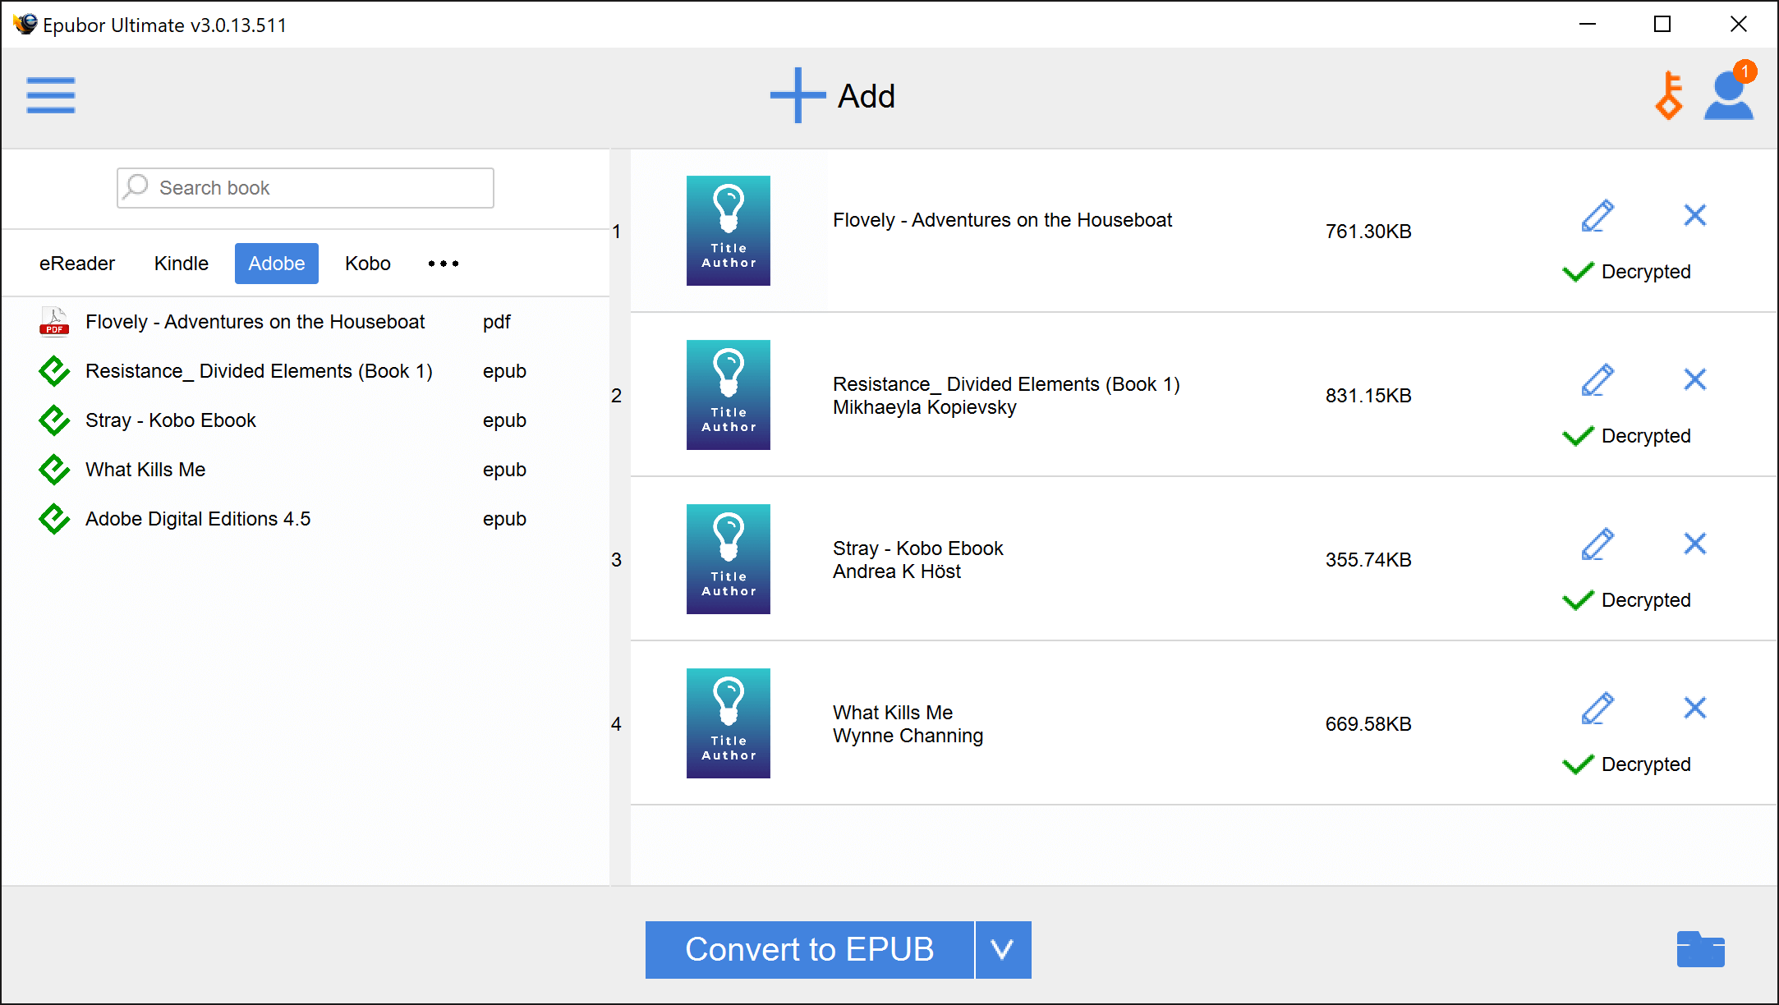Select the Kindle tab in left panel

pos(180,263)
